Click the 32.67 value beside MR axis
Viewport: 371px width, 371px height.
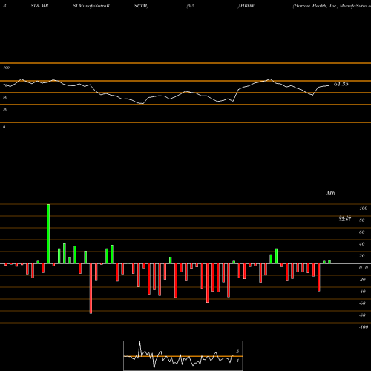coord(345,220)
